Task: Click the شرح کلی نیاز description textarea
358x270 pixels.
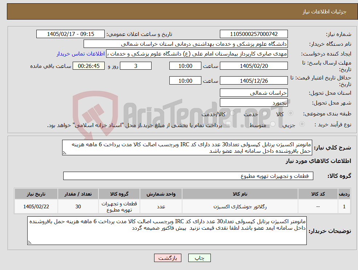Action: (187, 148)
